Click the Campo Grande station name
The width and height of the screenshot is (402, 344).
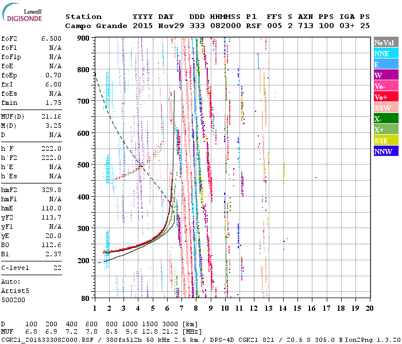[96, 26]
